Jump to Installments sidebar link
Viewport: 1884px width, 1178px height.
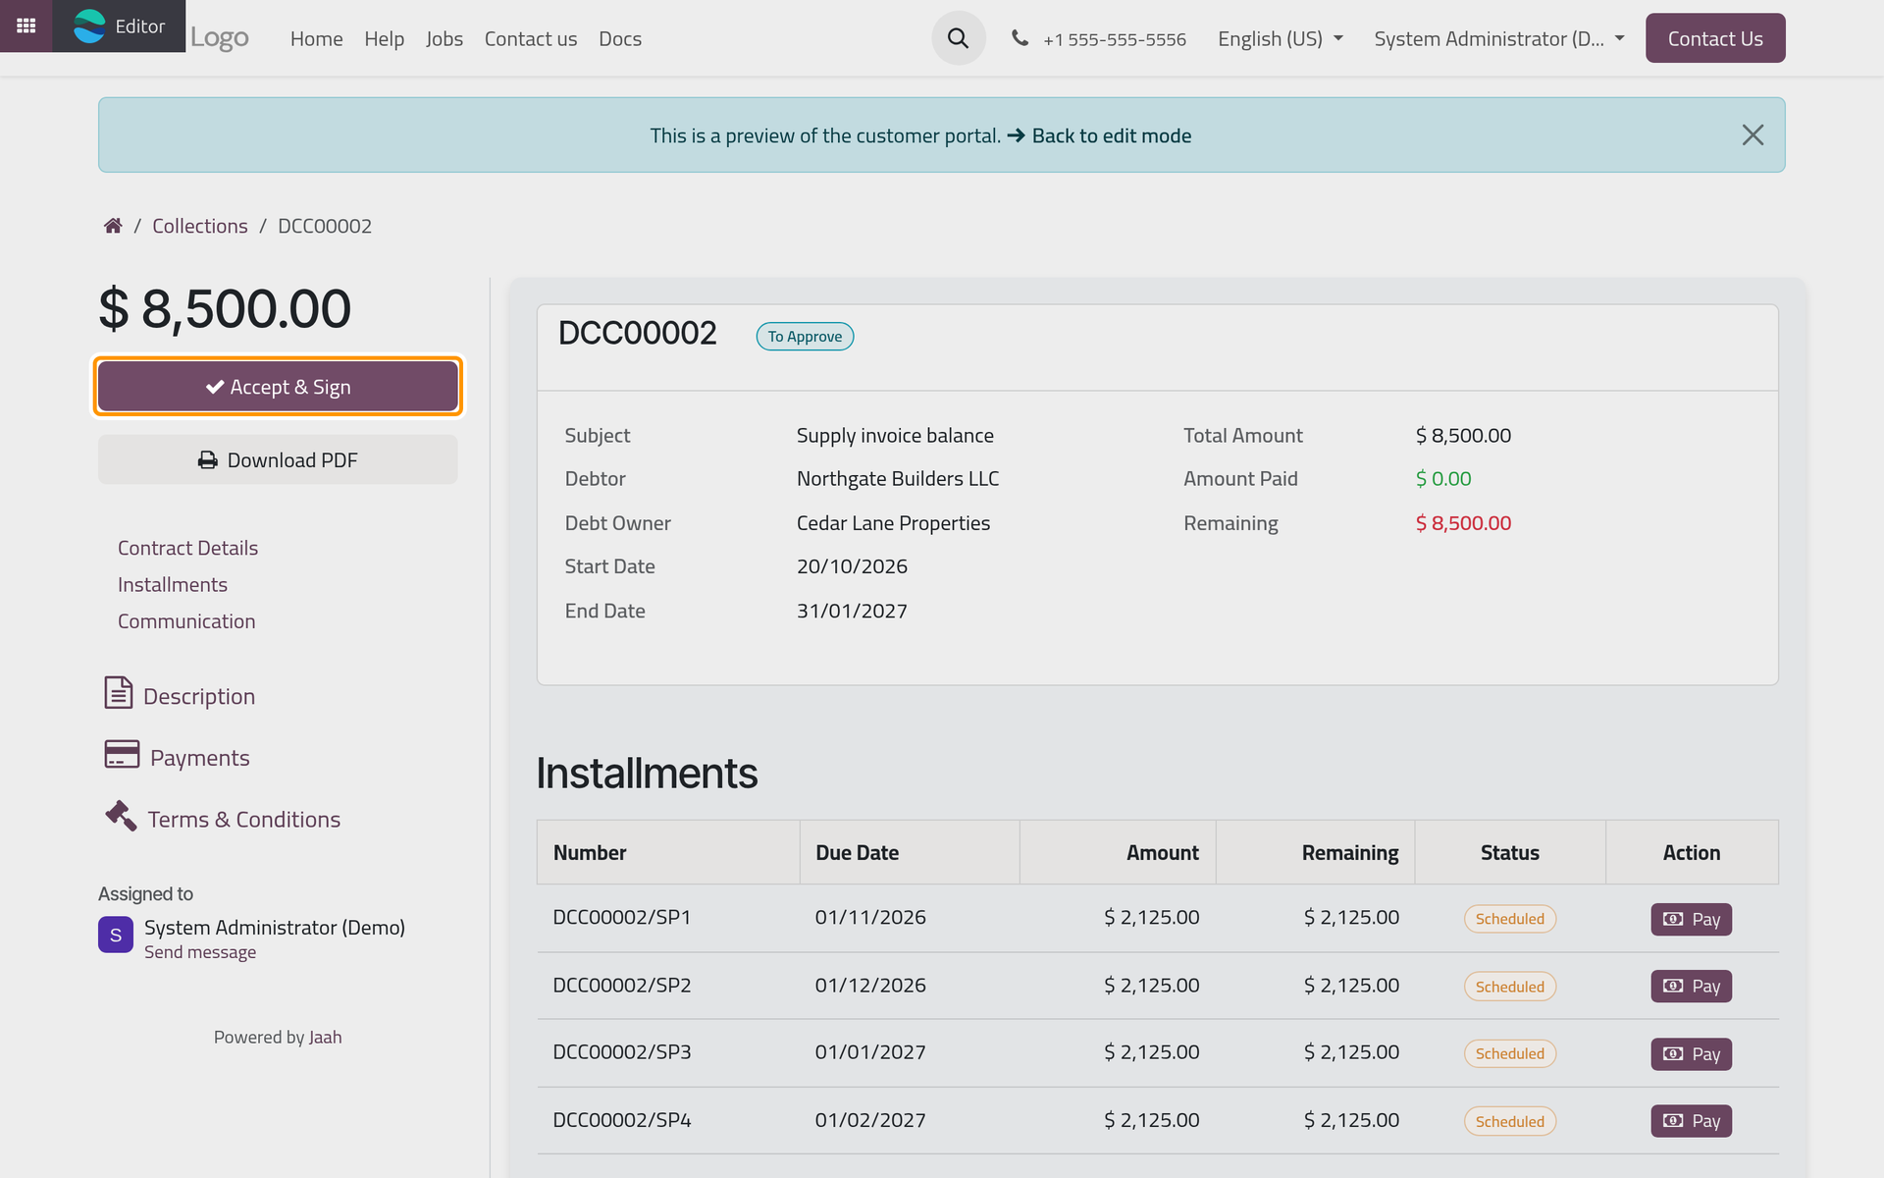pyautogui.click(x=173, y=584)
